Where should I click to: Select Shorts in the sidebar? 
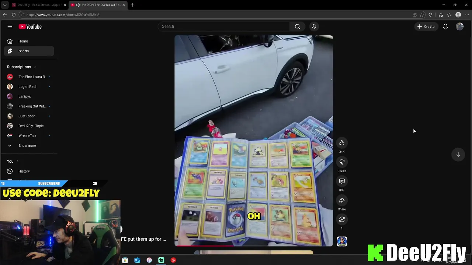pyautogui.click(x=29, y=51)
